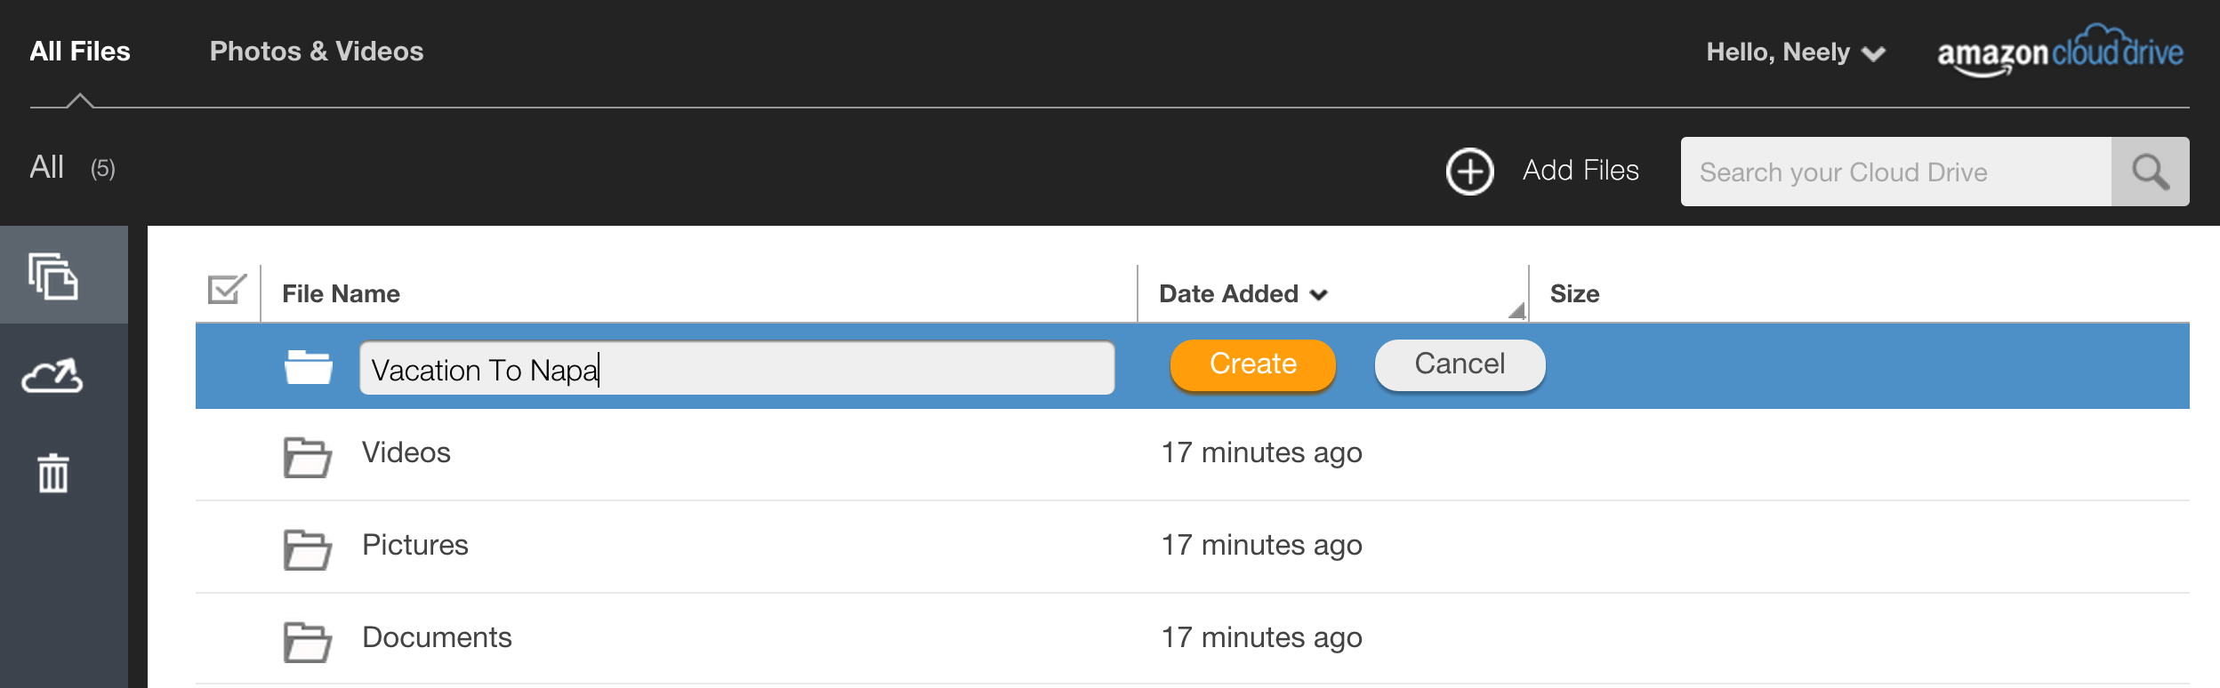The width and height of the screenshot is (2220, 688).
Task: Click the Amazon Cloud Drive logo
Action: click(x=2060, y=51)
